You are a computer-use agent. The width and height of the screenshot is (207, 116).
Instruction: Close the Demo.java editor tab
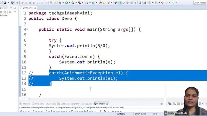coord(35,8)
